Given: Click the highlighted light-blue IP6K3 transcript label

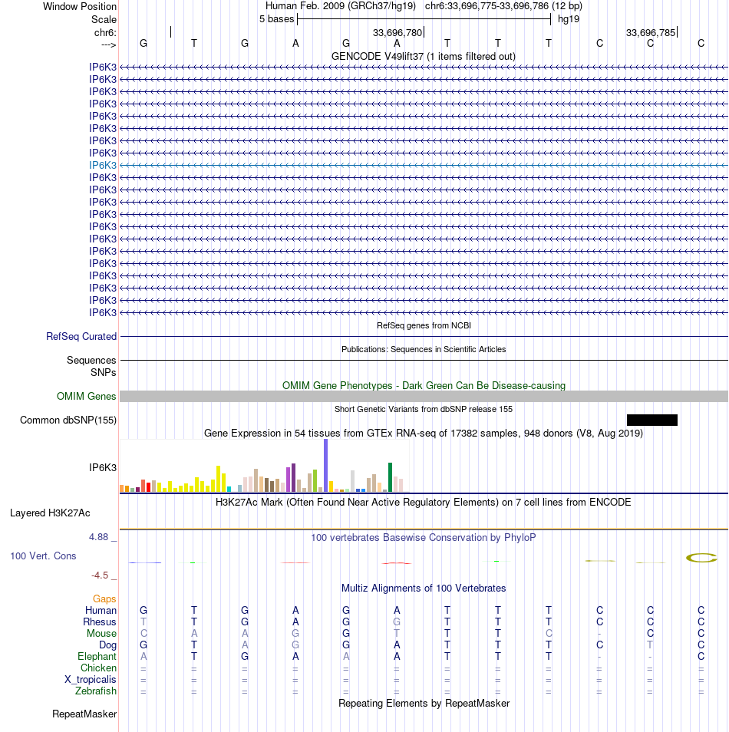Looking at the screenshot, I should [x=103, y=165].
